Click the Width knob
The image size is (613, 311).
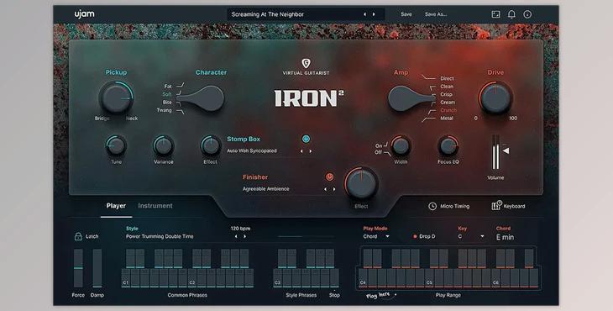[401, 145]
